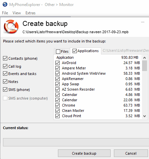Click the application list scrollbar thumb
The height and width of the screenshot is (159, 149).
click(144, 66)
